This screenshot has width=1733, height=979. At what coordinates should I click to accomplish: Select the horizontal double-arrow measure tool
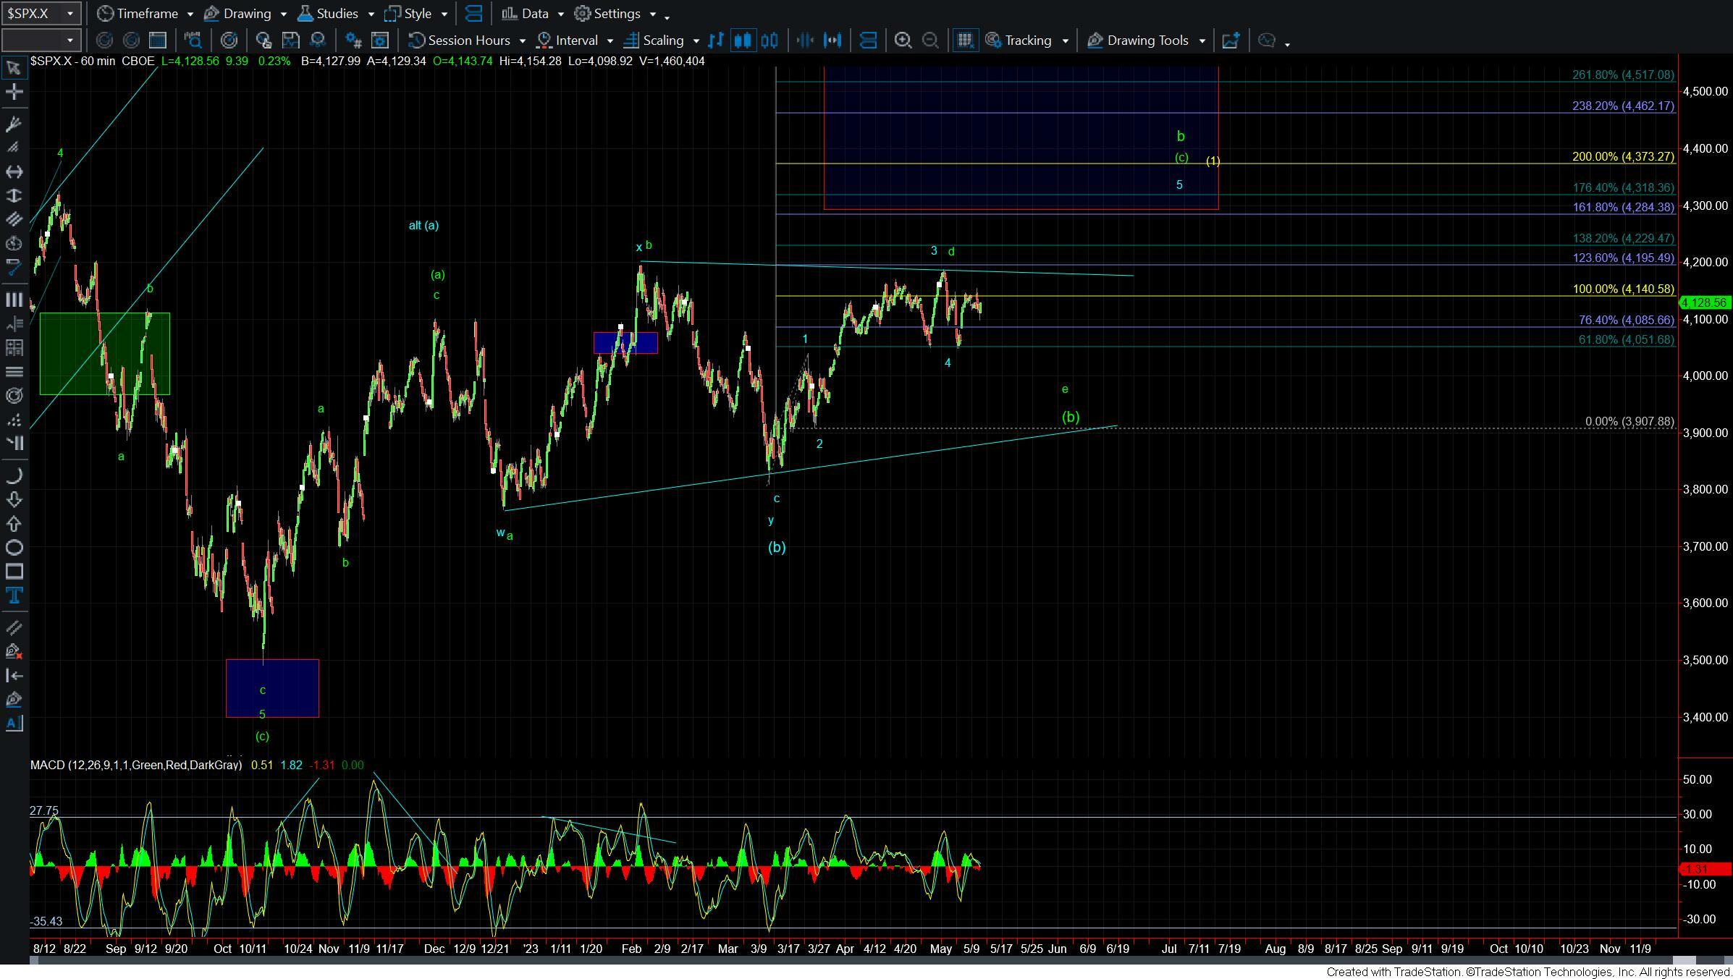[x=13, y=171]
